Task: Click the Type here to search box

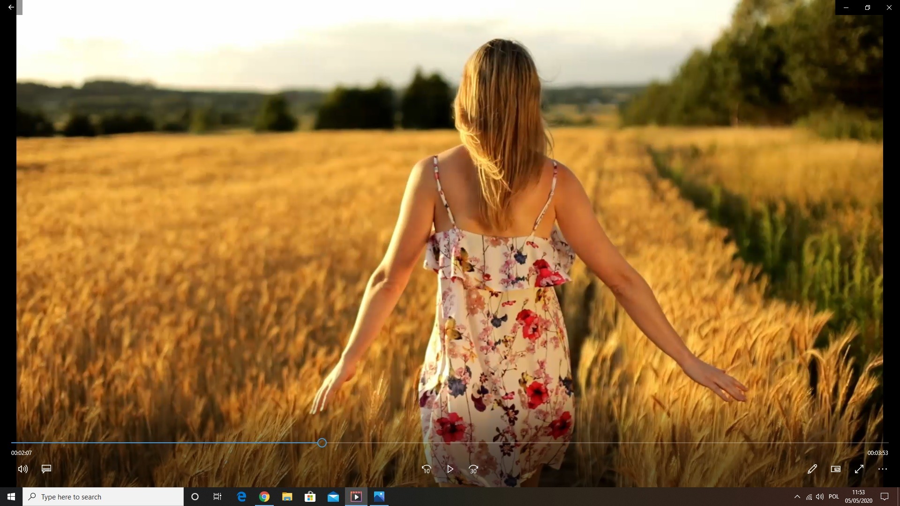Action: tap(103, 497)
